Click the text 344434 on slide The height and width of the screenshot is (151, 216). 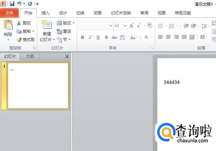pyautogui.click(x=172, y=82)
